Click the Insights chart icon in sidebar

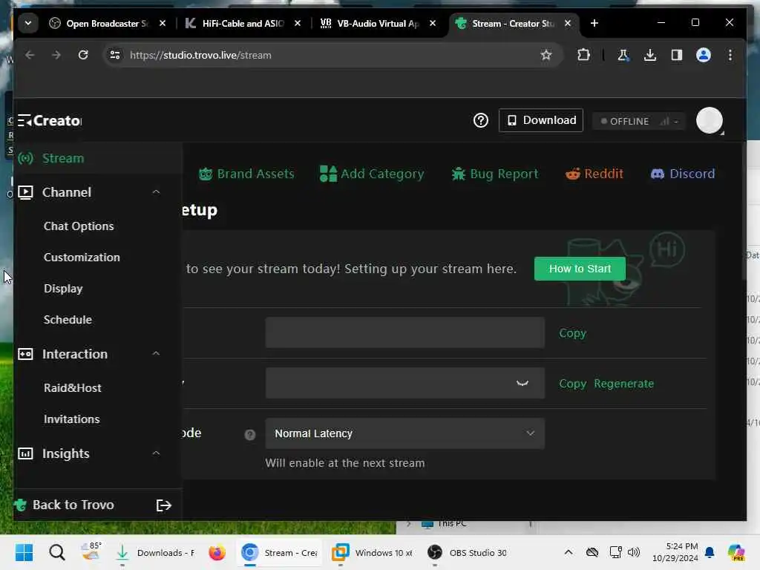[25, 453]
